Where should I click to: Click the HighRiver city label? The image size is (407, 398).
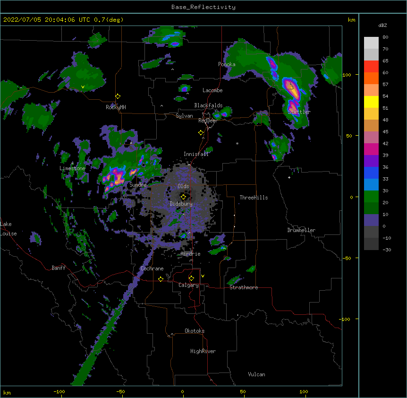[x=203, y=351]
